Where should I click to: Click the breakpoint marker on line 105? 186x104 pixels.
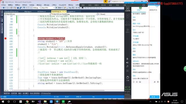(x=6, y=38)
